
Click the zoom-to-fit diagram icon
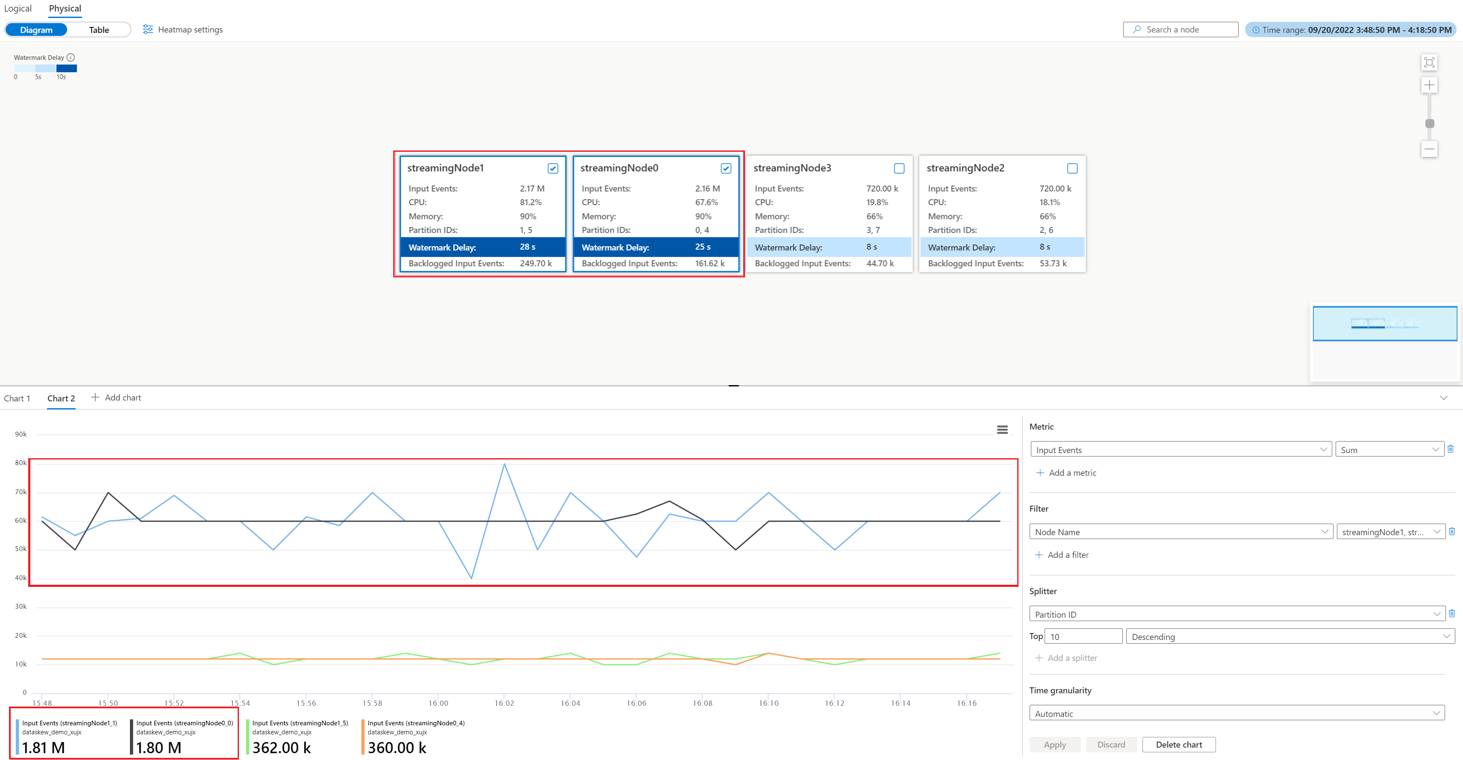click(x=1429, y=62)
